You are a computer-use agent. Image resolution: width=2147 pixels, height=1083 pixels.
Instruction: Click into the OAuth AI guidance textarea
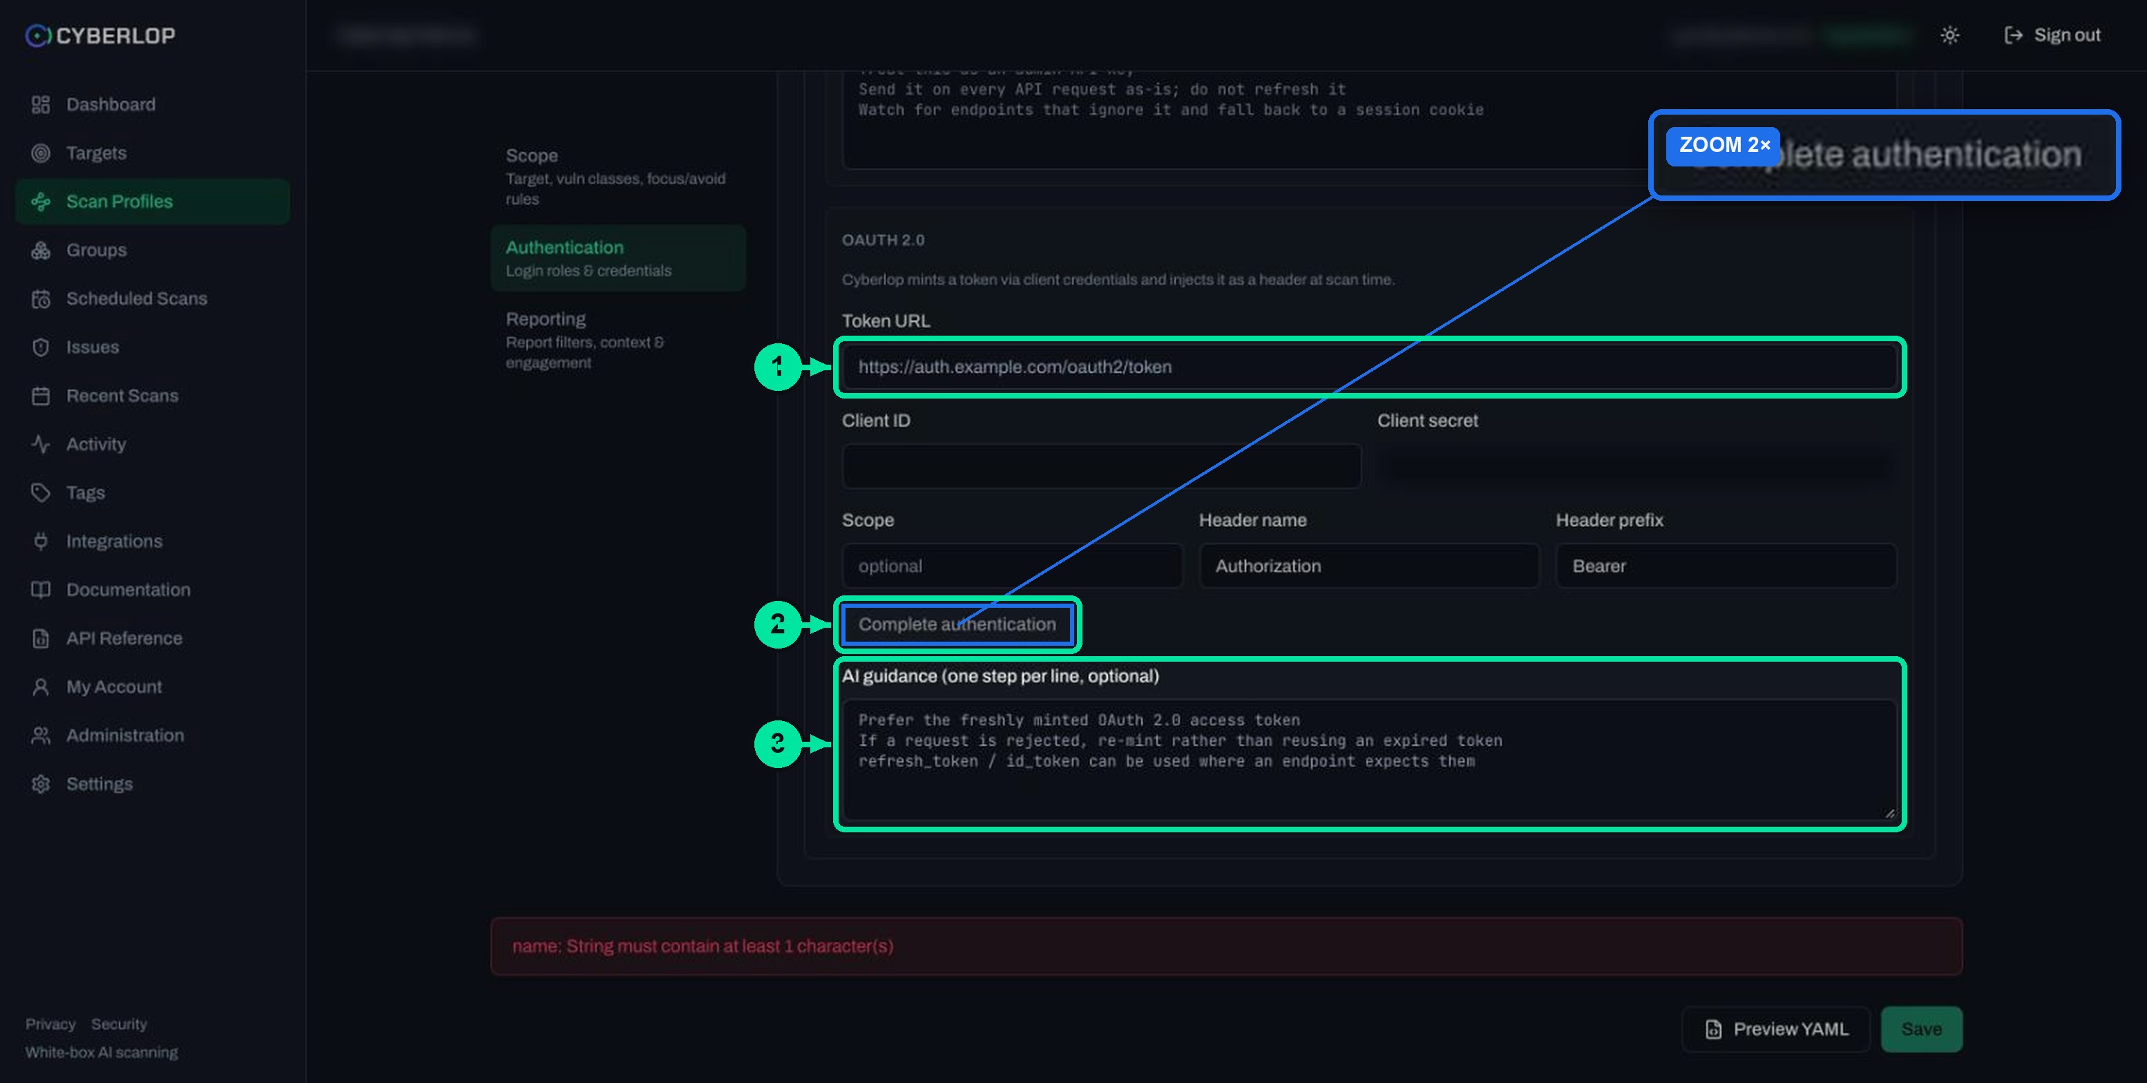pos(1369,760)
